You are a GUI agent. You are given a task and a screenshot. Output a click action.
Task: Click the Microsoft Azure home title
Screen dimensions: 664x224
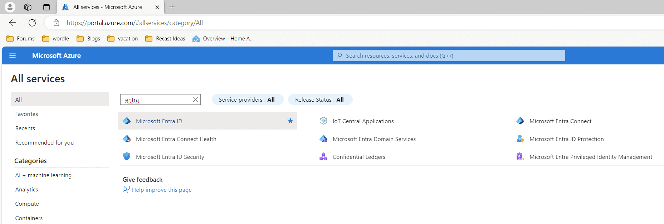(x=57, y=55)
